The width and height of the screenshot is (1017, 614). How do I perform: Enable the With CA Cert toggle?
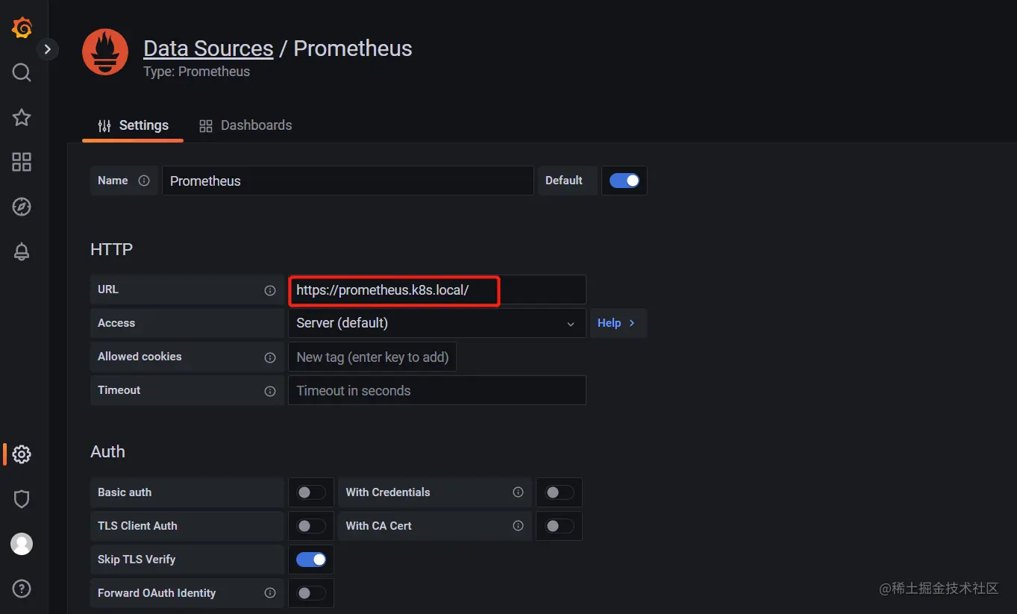click(559, 526)
